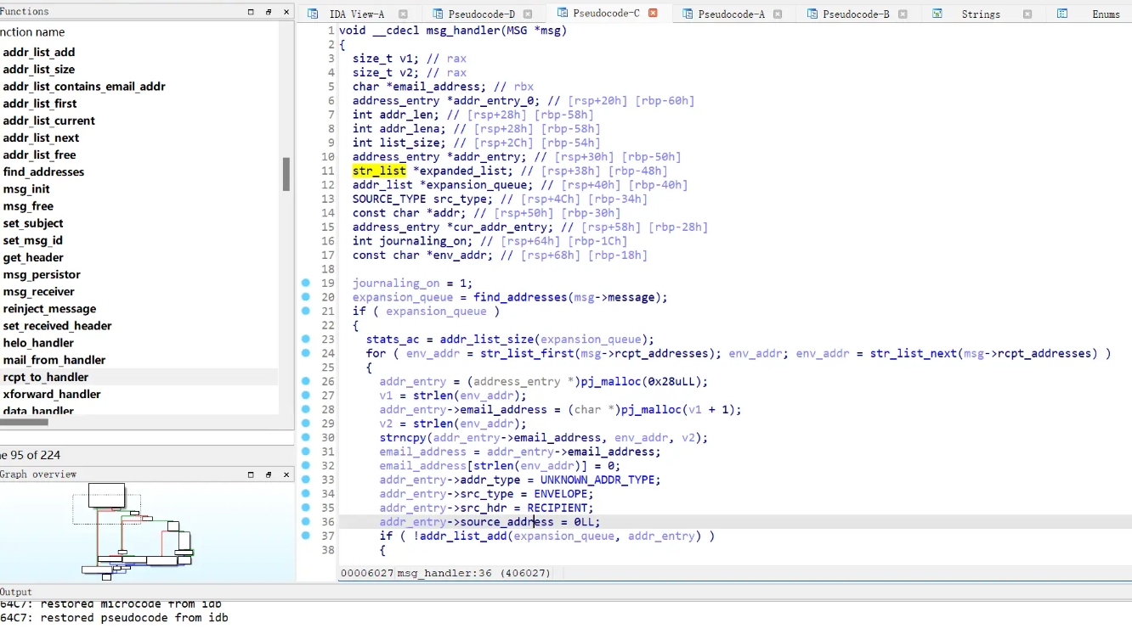Close the Pseudocode-B tab

point(903,14)
